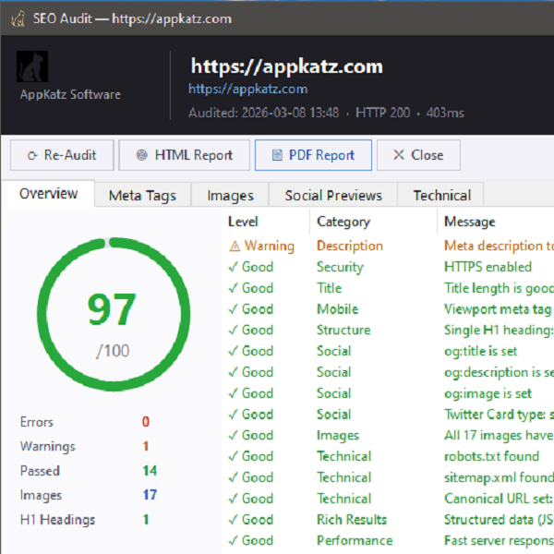The height and width of the screenshot is (554, 554).
Task: Select the 'Viewport meta tag' message
Action: click(499, 309)
